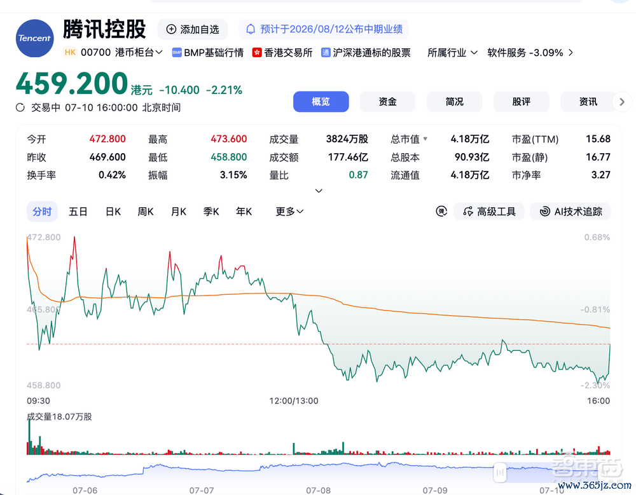This screenshot has width=636, height=495.
Task: Select the 年K chart tab
Action: [244, 211]
